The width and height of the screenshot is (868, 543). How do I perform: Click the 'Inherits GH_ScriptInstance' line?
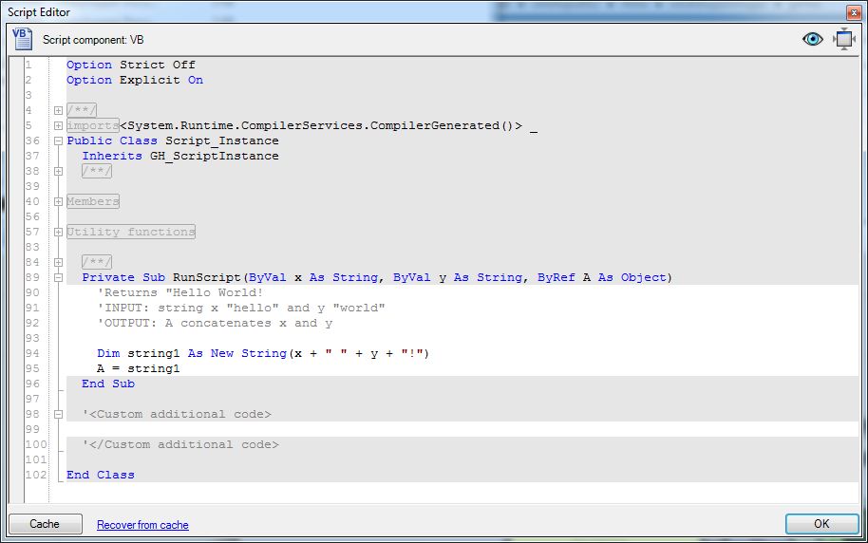180,156
